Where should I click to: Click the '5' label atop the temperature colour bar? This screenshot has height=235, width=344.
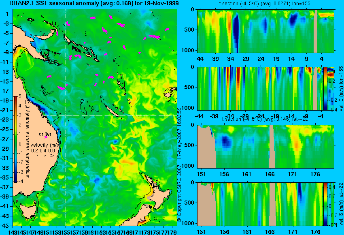[x=20, y=96]
